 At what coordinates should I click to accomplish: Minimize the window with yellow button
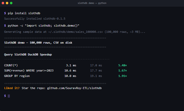point(7,3)
